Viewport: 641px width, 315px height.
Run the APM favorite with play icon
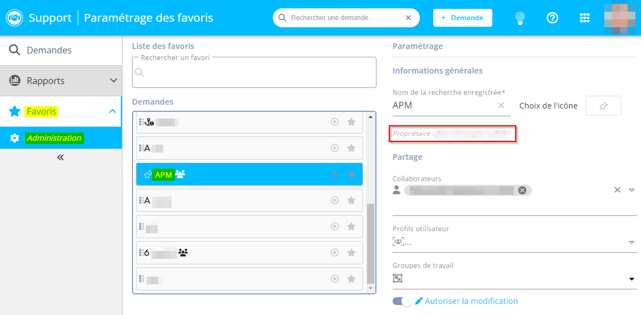tap(335, 174)
